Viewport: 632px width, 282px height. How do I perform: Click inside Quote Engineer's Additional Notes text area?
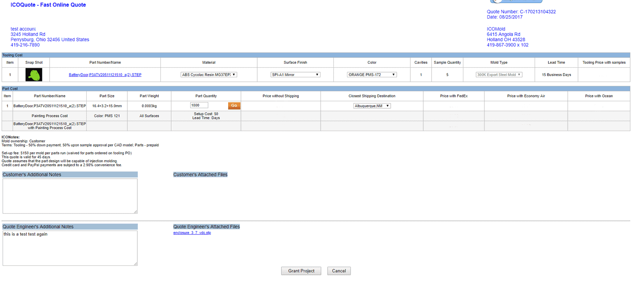tap(70, 248)
